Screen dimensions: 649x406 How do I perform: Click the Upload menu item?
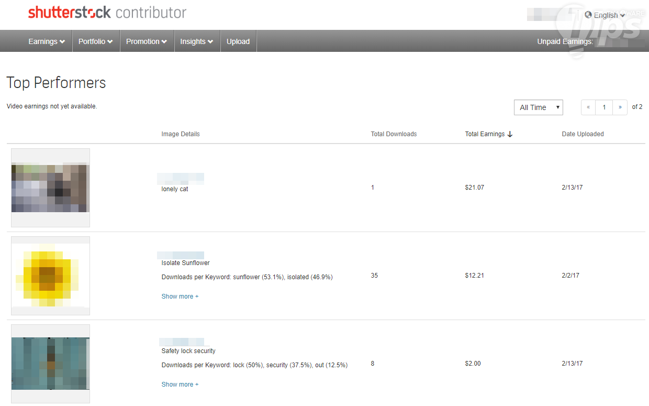click(238, 41)
